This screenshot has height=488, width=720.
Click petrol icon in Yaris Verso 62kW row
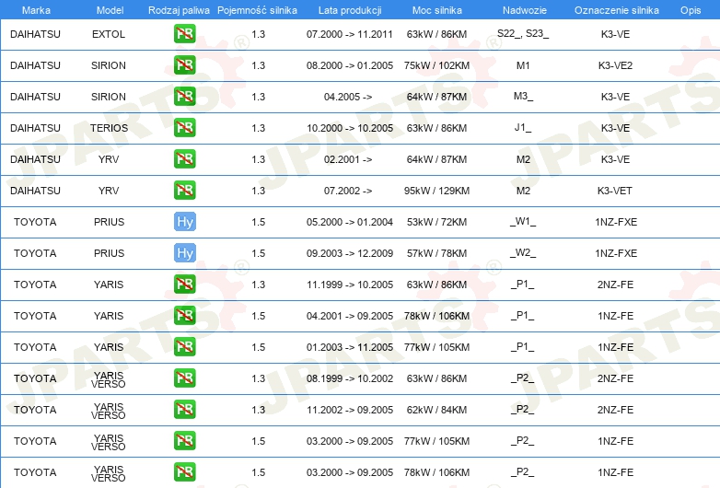tap(184, 410)
